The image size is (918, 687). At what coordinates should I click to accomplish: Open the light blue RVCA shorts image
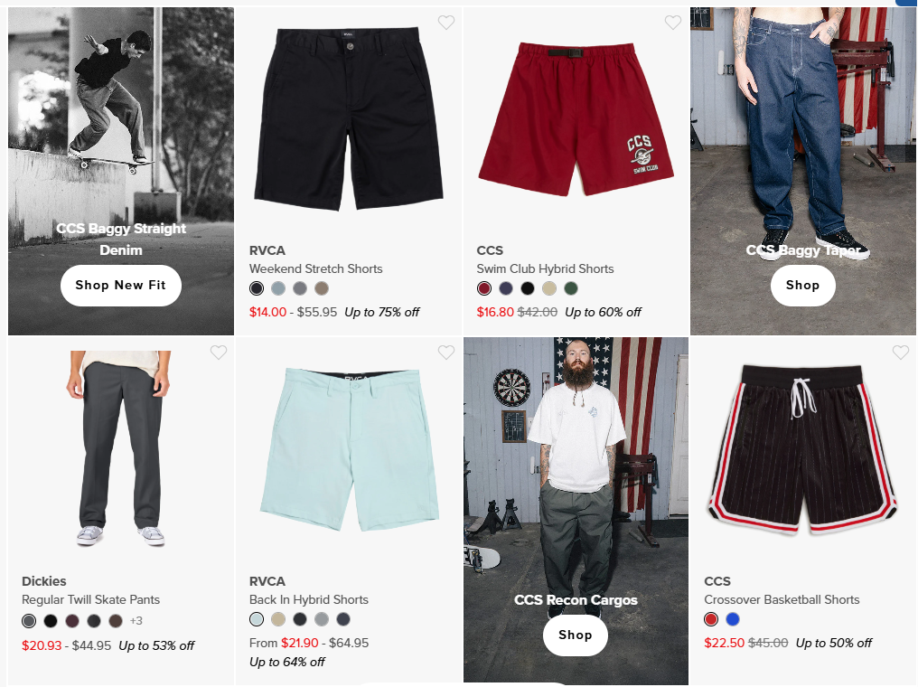350,450
